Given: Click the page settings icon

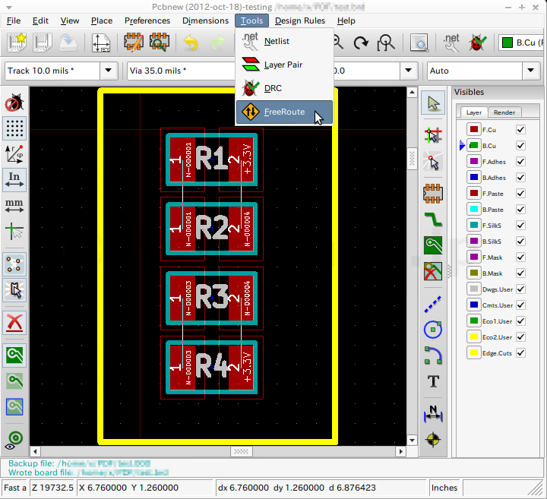Looking at the screenshot, I should 101,43.
